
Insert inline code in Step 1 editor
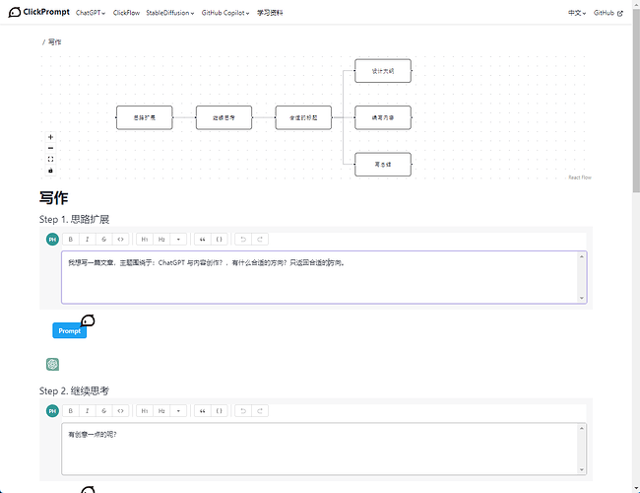click(120, 239)
